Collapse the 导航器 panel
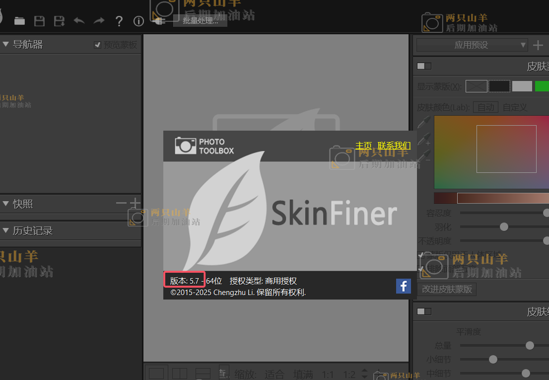 point(6,45)
